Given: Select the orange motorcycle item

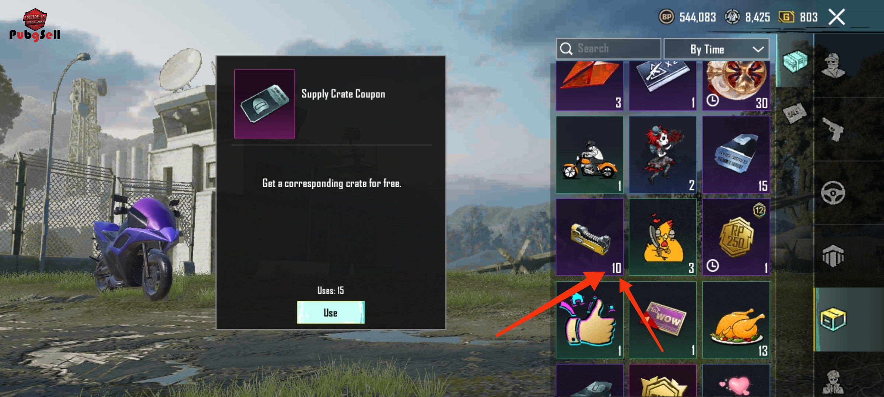Looking at the screenshot, I should click(590, 155).
